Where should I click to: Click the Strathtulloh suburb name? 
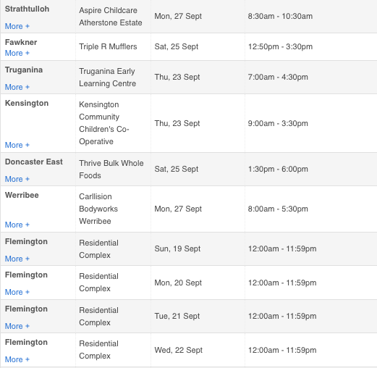coord(27,9)
